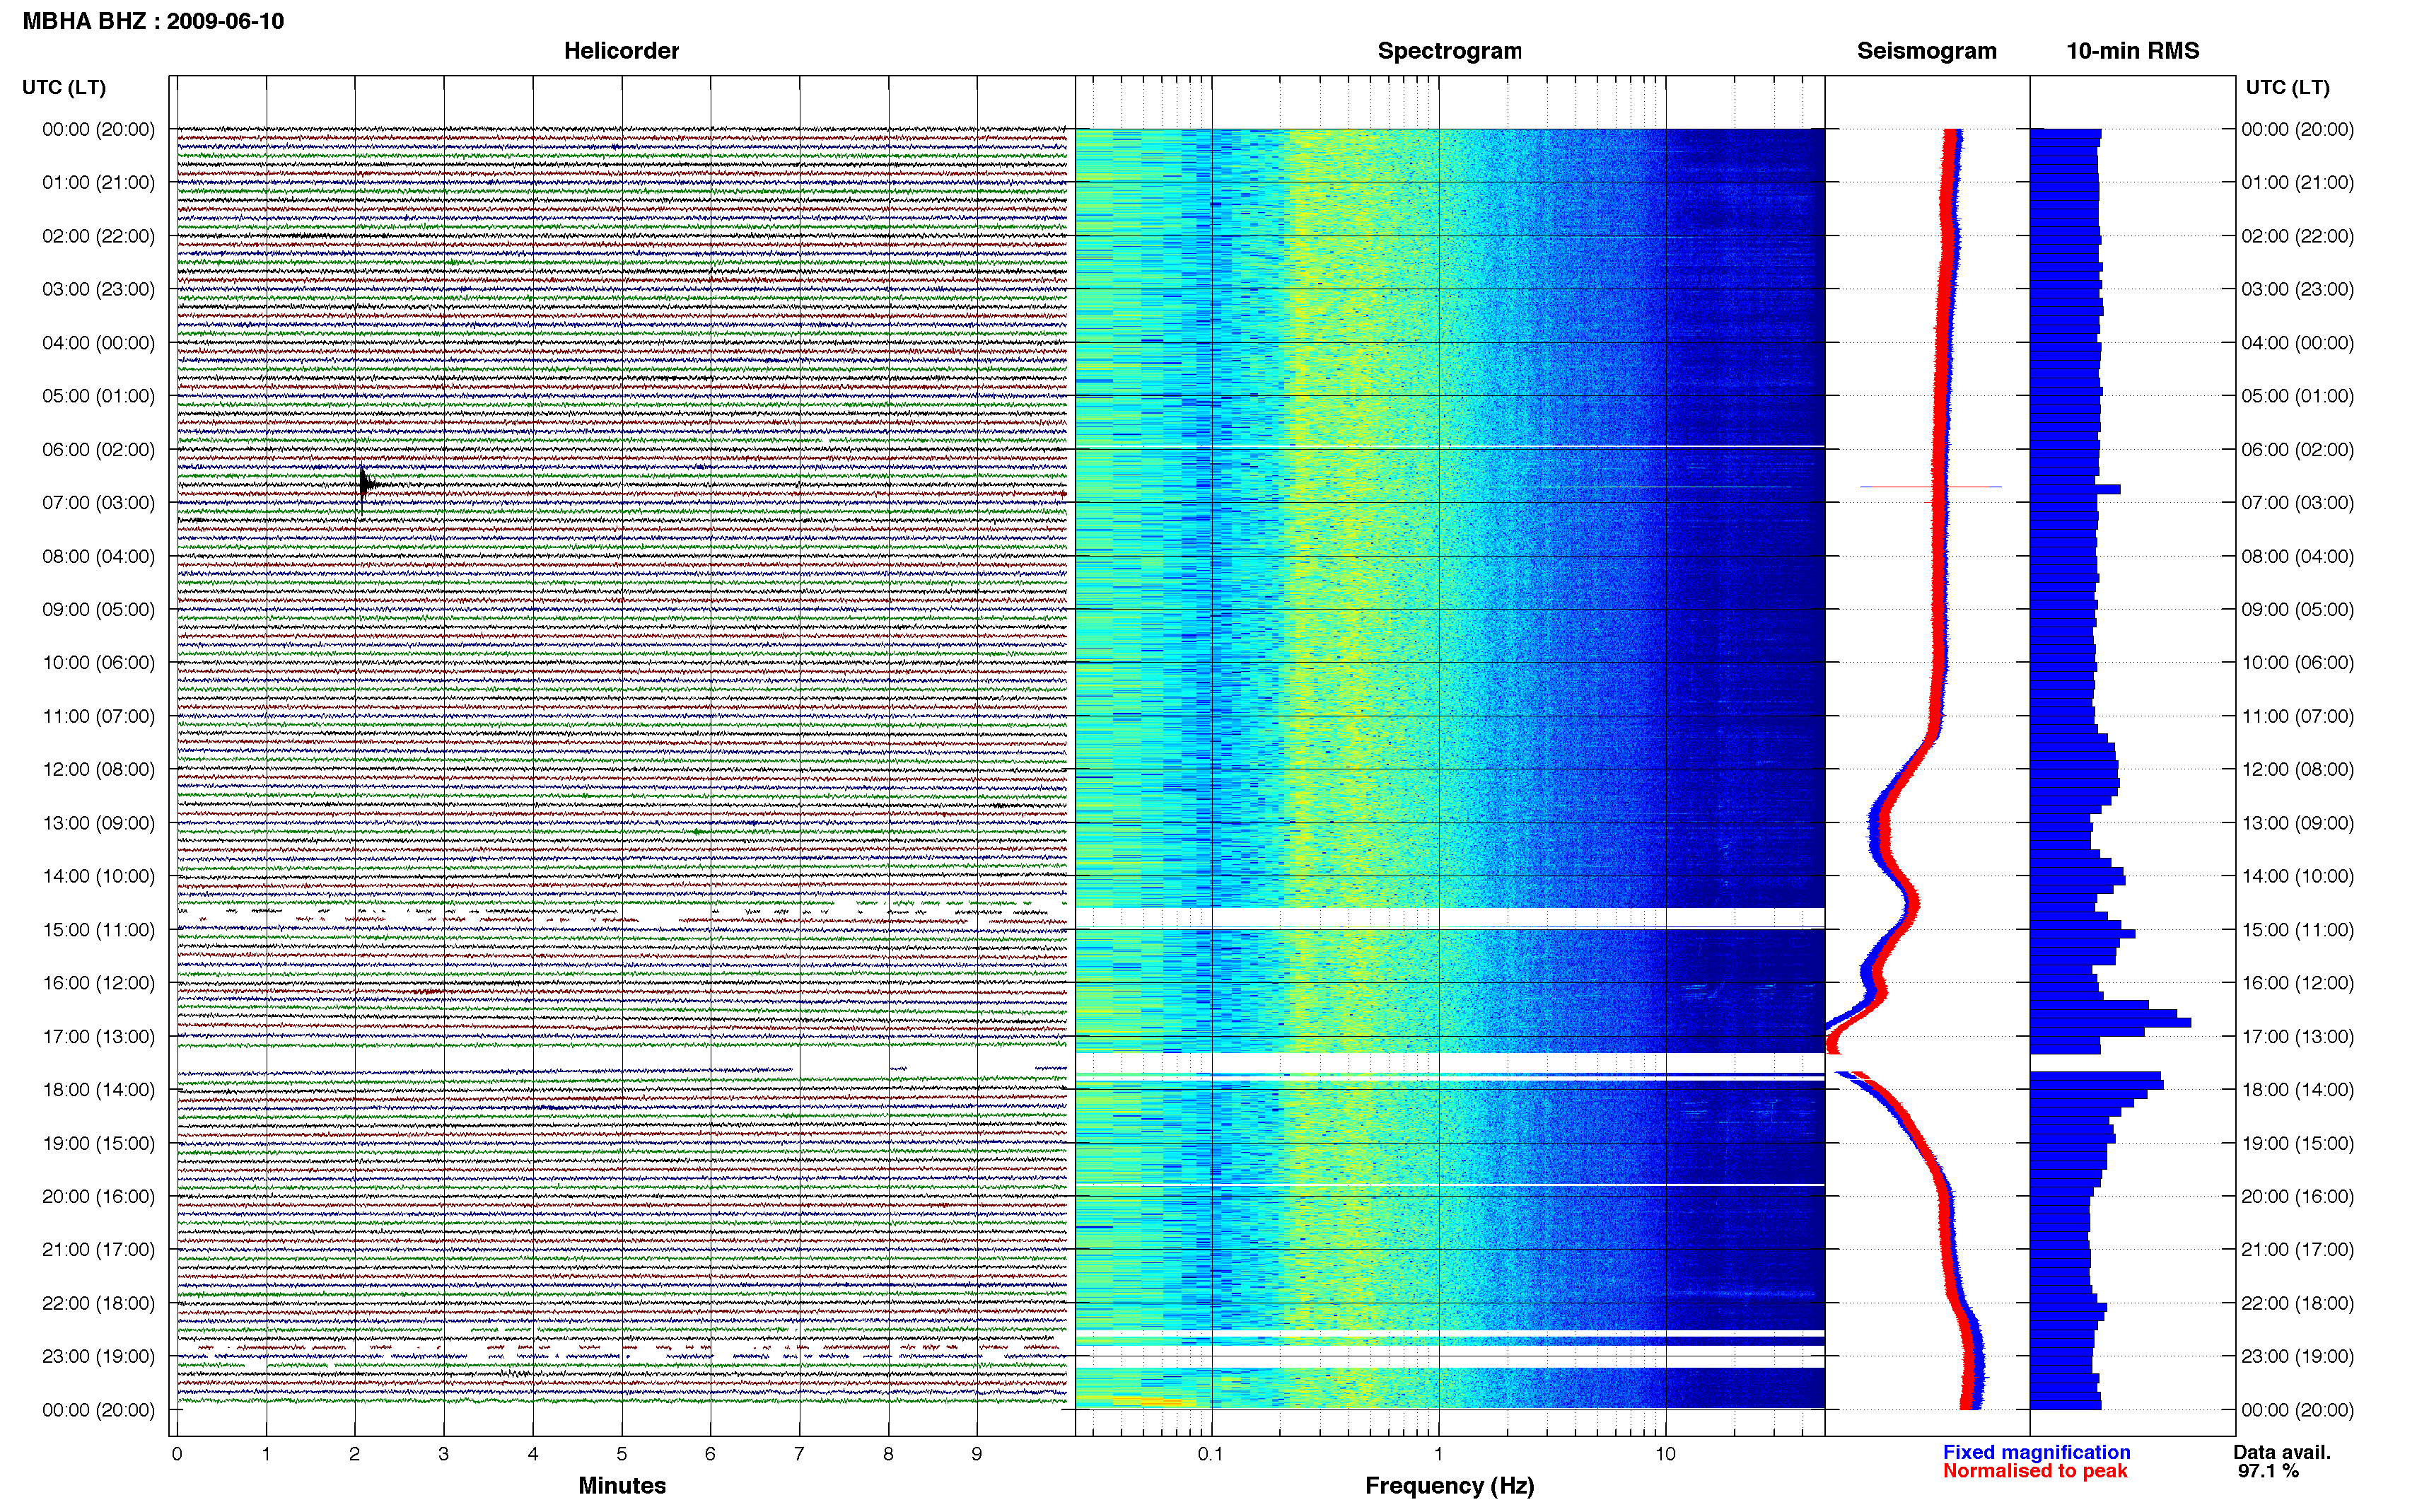Click left time label '15:00 (11:00)'

tap(98, 930)
